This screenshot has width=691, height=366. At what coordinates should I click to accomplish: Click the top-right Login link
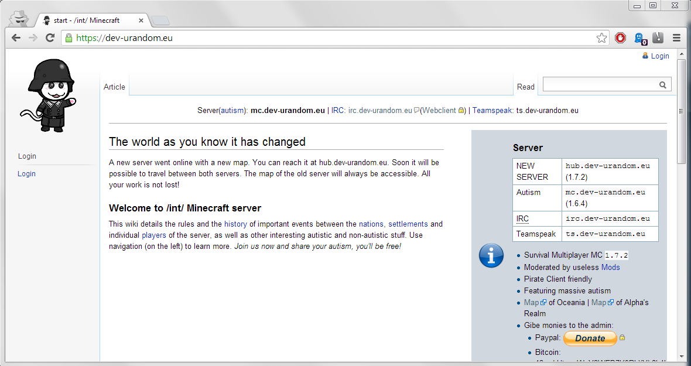pos(660,56)
